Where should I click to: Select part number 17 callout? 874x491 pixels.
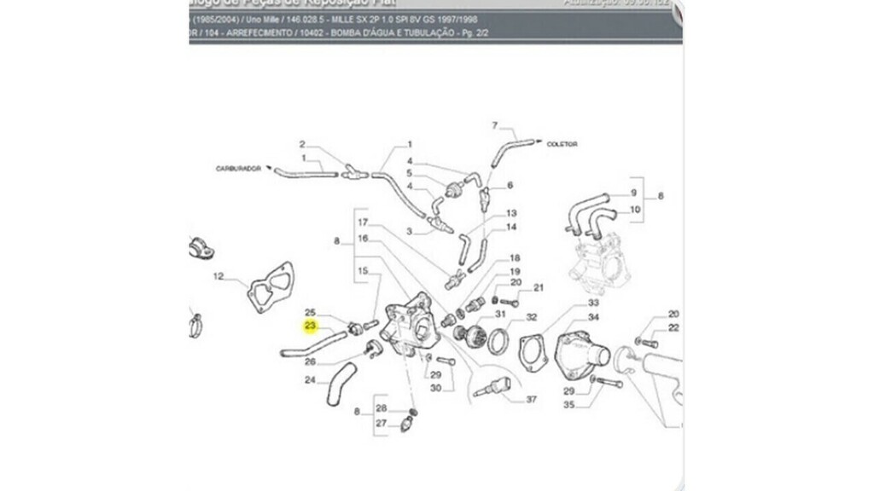[x=362, y=223]
